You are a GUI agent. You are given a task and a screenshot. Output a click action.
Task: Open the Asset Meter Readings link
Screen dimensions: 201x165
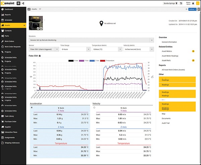pyautogui.click(x=171, y=56)
